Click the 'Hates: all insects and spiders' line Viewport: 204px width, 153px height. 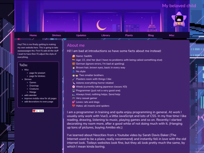click(x=93, y=106)
